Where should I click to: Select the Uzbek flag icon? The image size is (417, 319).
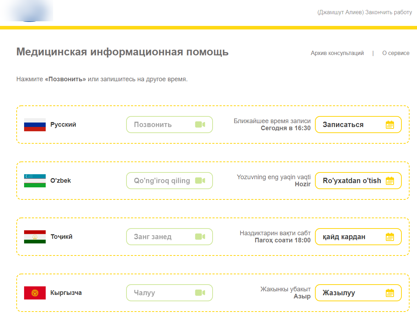34,181
